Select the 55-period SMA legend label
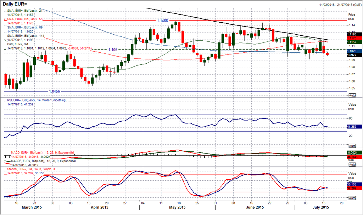Image resolution: width=363 pixels, height=215 pixels. coord(25,19)
